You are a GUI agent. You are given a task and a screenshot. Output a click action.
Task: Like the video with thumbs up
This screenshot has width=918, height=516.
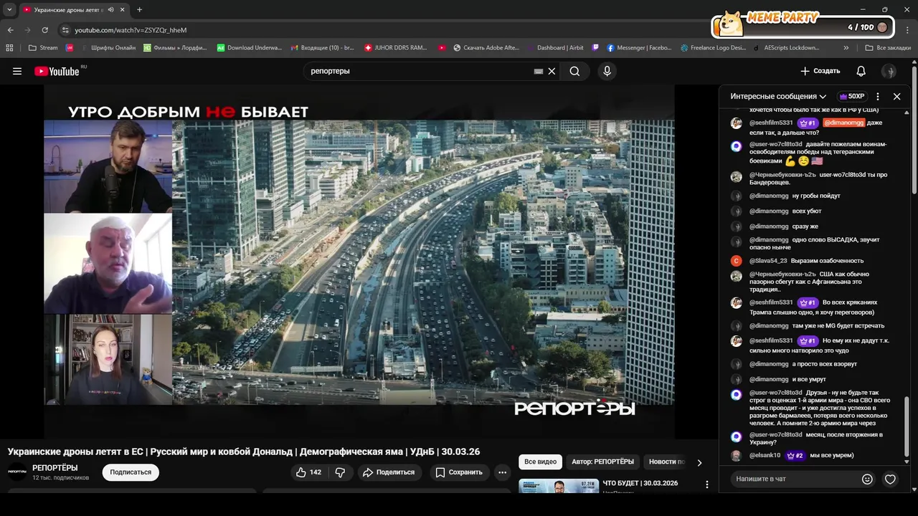pyautogui.click(x=308, y=472)
